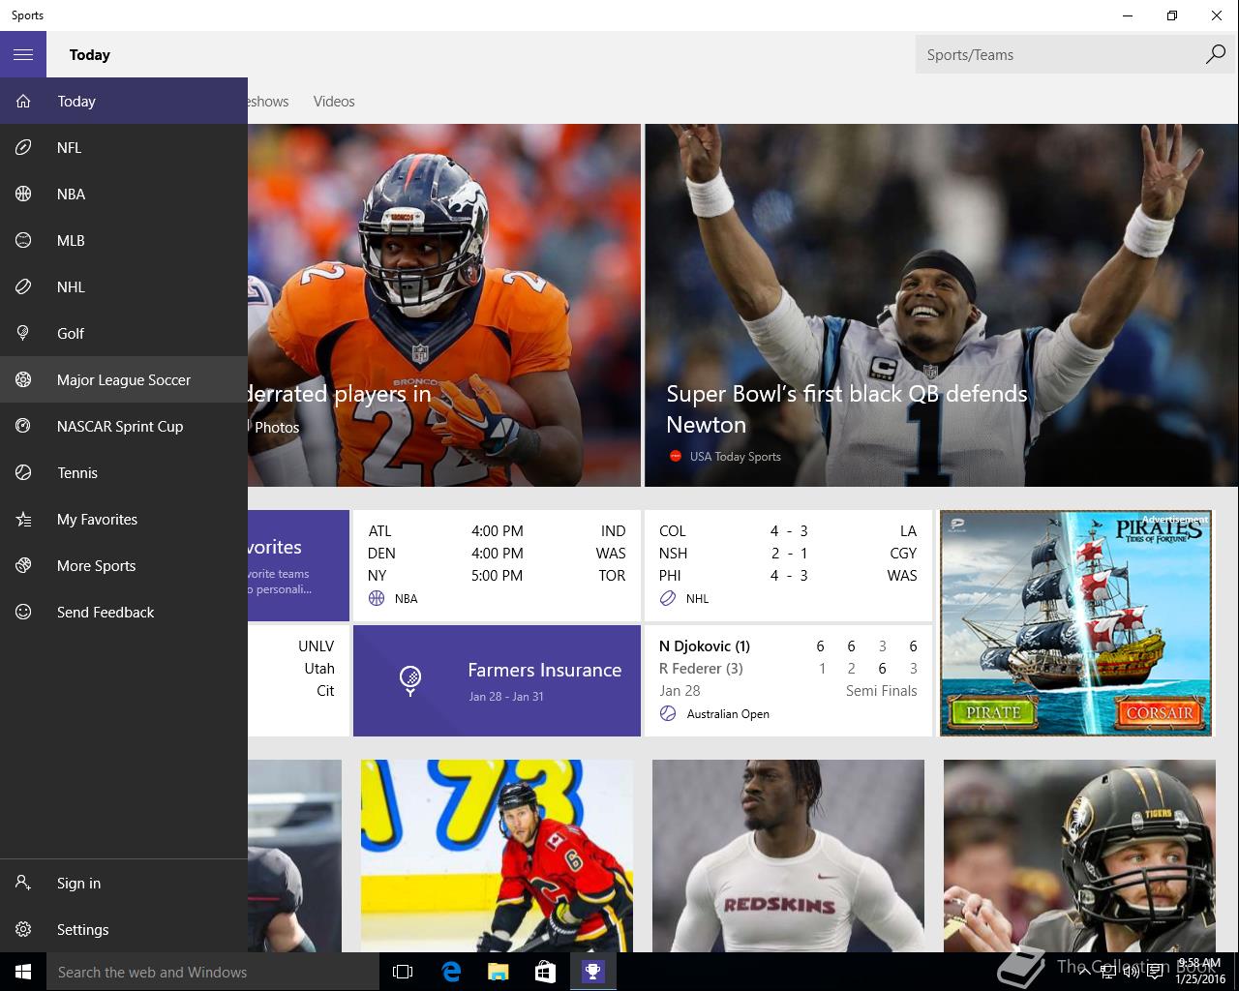Click the Settings gear icon
Screen dimensions: 1239x991
coord(23,929)
